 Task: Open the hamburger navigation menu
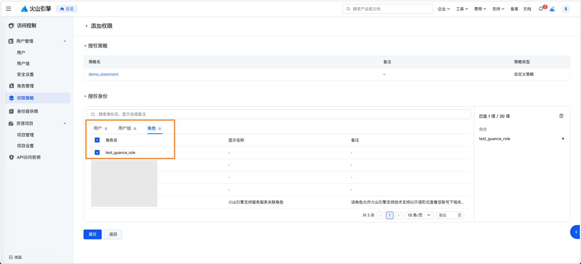pyautogui.click(x=8, y=9)
